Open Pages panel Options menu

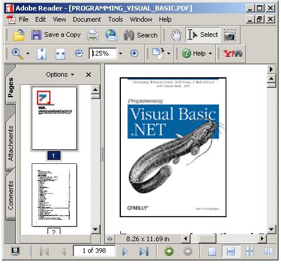(x=60, y=74)
